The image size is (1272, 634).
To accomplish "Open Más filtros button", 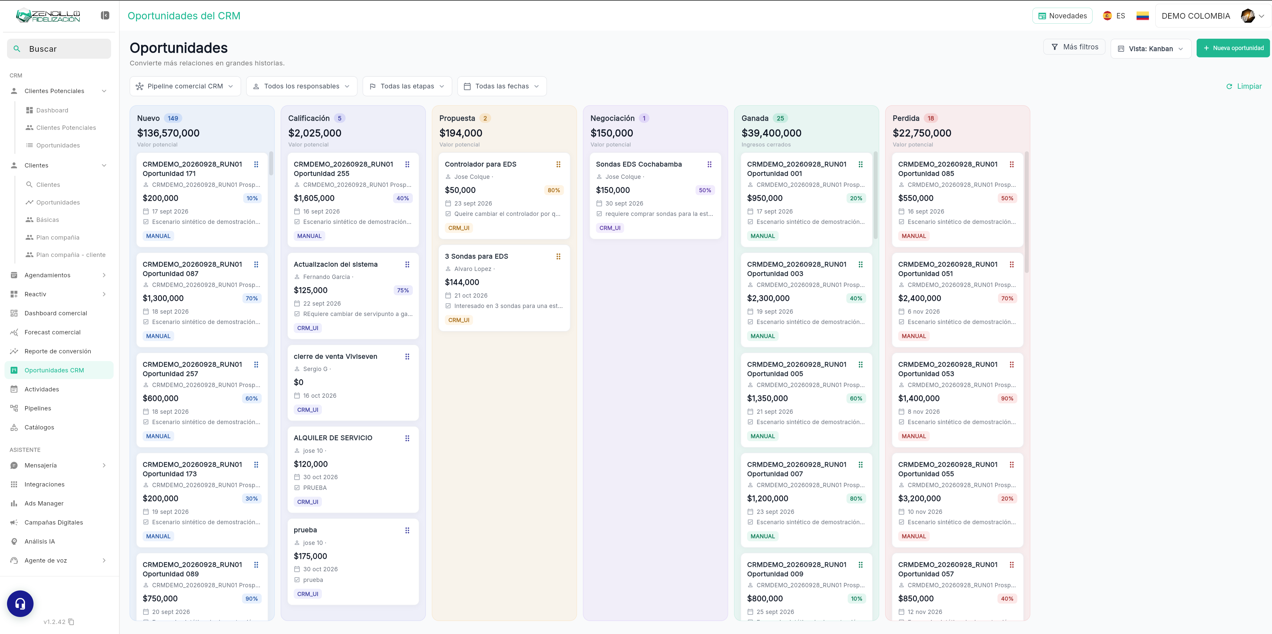I will click(1074, 47).
